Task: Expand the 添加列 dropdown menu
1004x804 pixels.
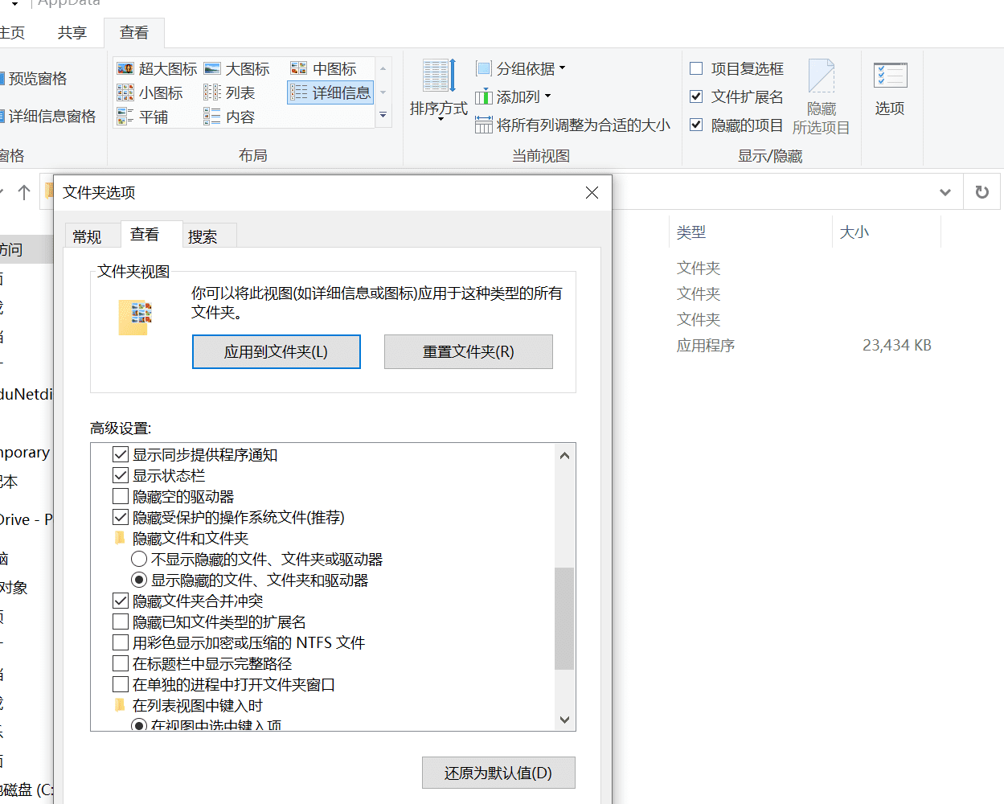Action: [x=513, y=96]
